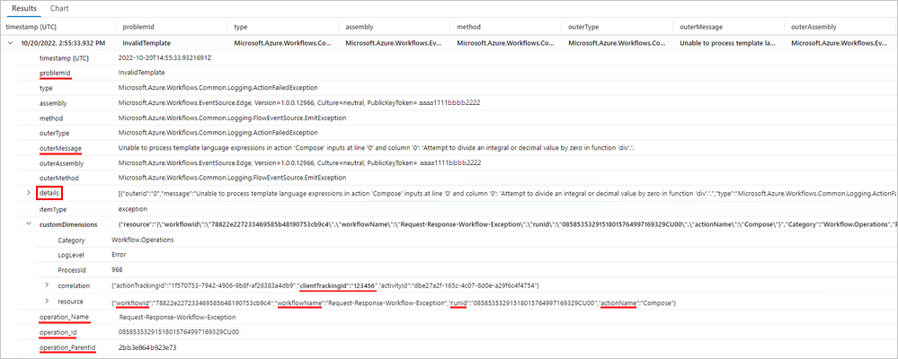Select the itemType value exception
The width and height of the screenshot is (898, 359).
(x=132, y=209)
